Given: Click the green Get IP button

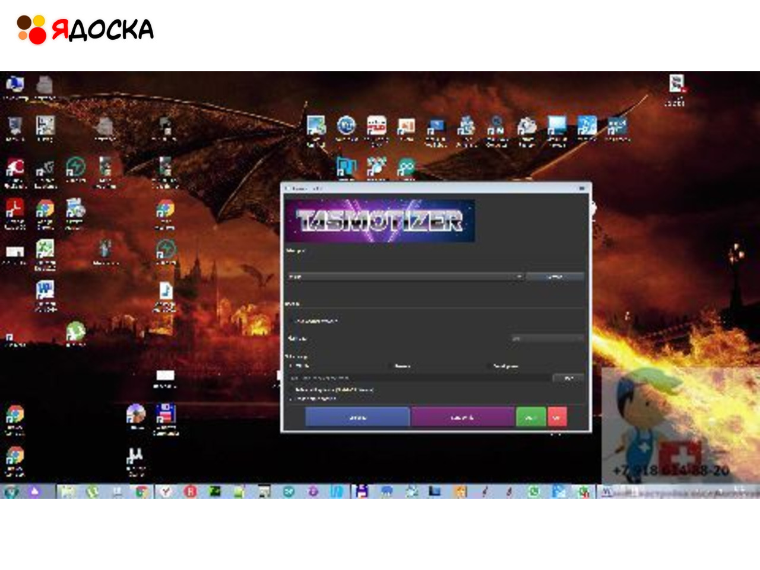Looking at the screenshot, I should (531, 417).
